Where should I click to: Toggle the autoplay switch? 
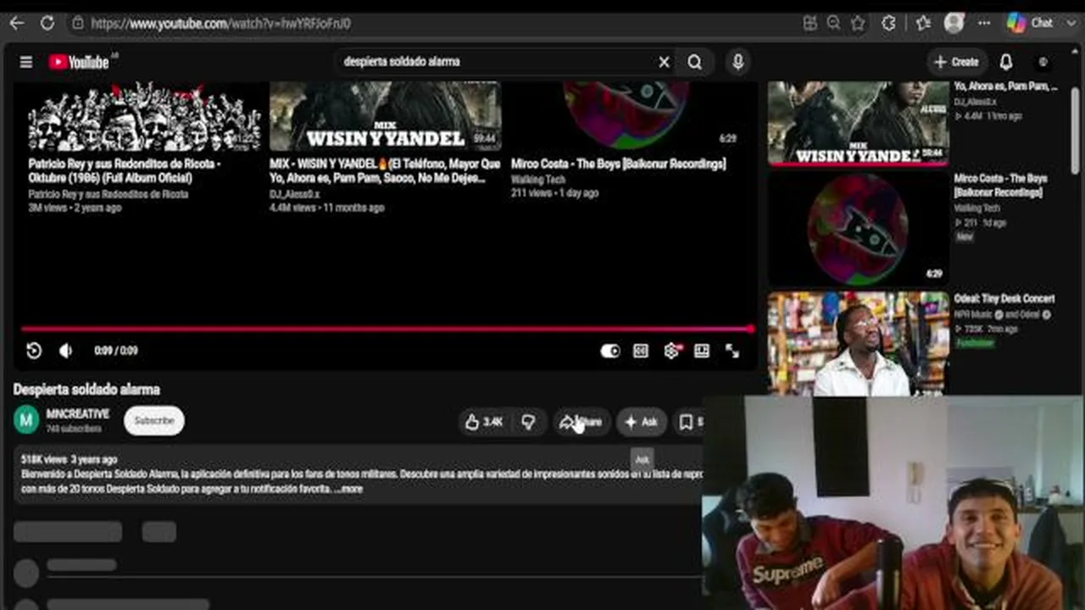coord(610,351)
